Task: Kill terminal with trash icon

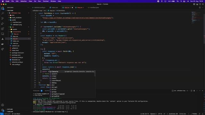Action: click(194, 91)
